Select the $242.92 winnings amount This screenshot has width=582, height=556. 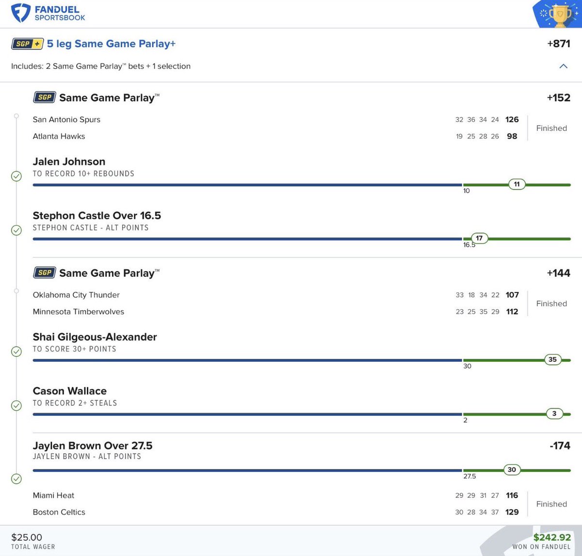click(552, 537)
